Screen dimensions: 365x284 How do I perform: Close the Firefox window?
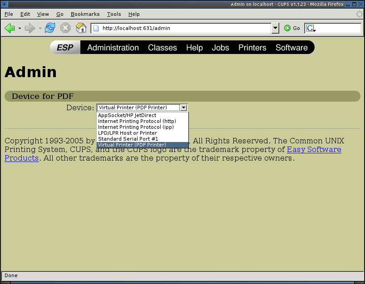point(360,5)
